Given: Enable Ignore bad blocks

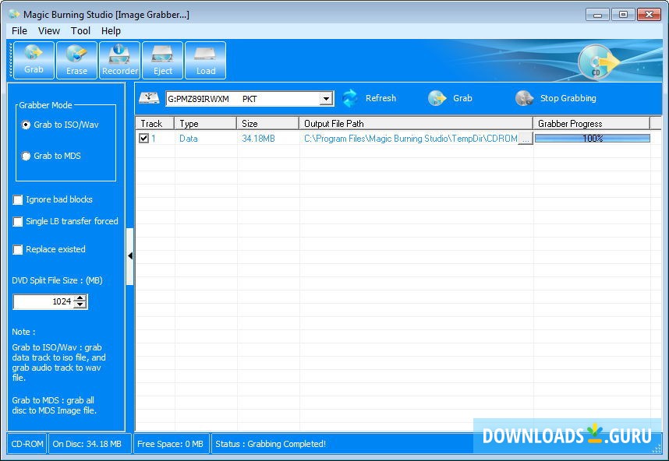Looking at the screenshot, I should click(x=18, y=200).
